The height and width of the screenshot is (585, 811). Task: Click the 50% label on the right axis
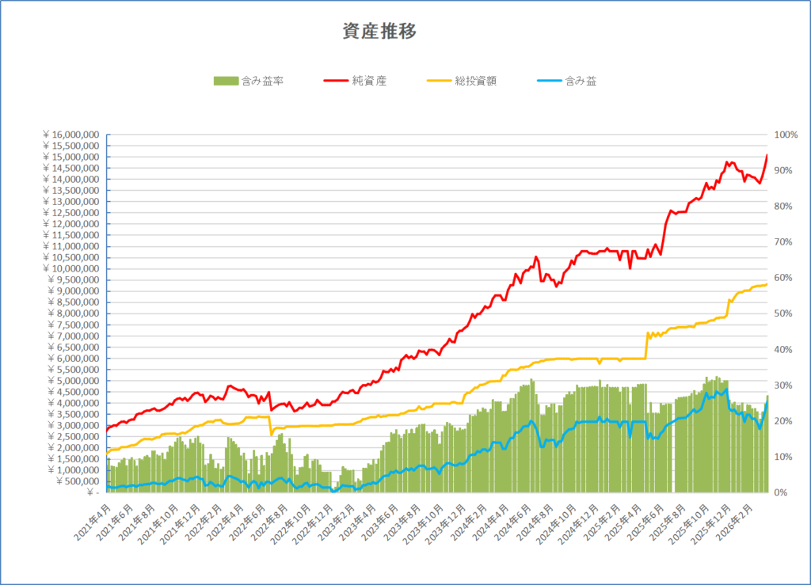(x=784, y=313)
